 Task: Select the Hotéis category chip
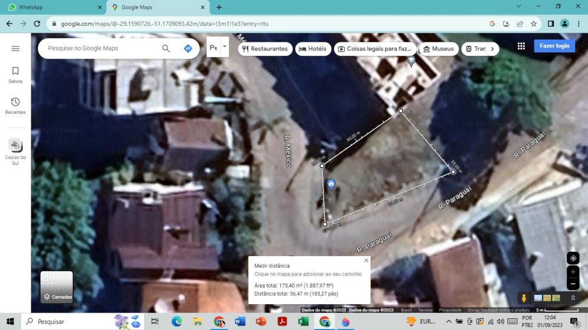(312, 49)
